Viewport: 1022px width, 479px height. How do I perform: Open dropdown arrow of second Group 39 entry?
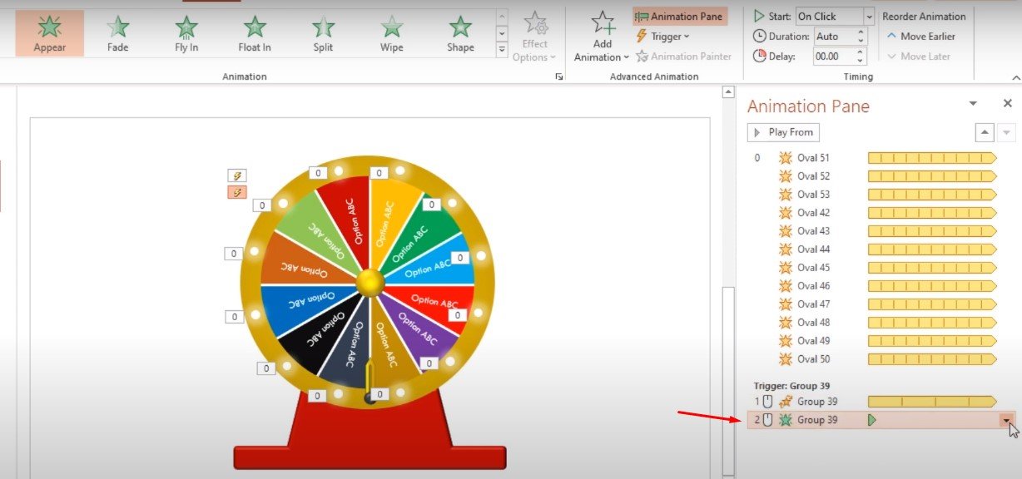(1008, 420)
